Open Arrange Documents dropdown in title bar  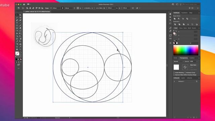(29, 4)
